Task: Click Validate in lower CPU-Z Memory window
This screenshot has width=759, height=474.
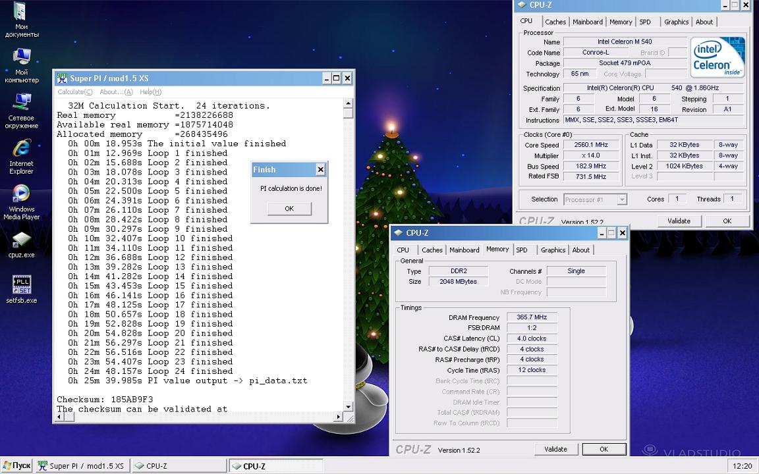Action: point(555,450)
